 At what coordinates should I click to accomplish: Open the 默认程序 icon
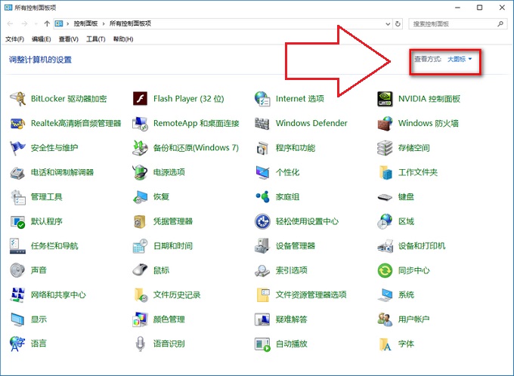click(x=17, y=221)
